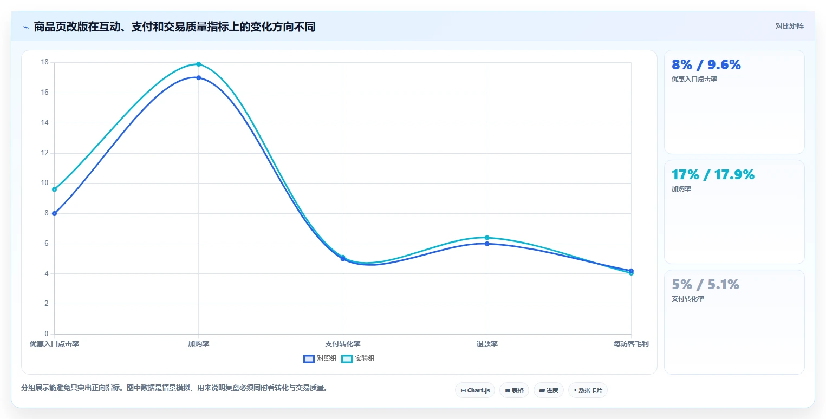Click 实验组 data point at 退款率
The width and height of the screenshot is (826, 419).
click(487, 237)
